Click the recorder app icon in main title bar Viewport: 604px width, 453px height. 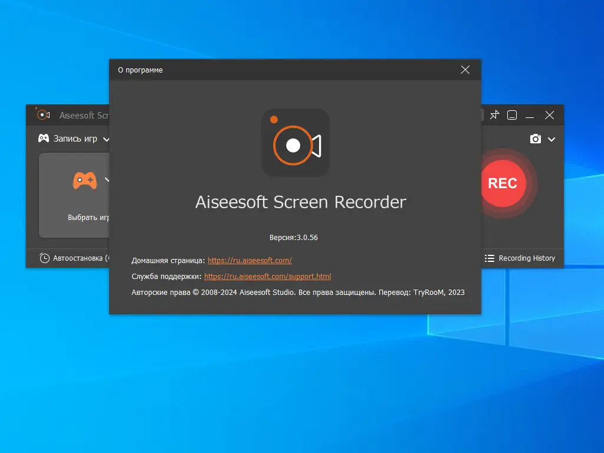pos(43,114)
